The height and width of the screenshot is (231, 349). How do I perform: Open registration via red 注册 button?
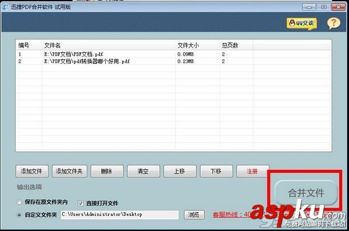point(252,171)
